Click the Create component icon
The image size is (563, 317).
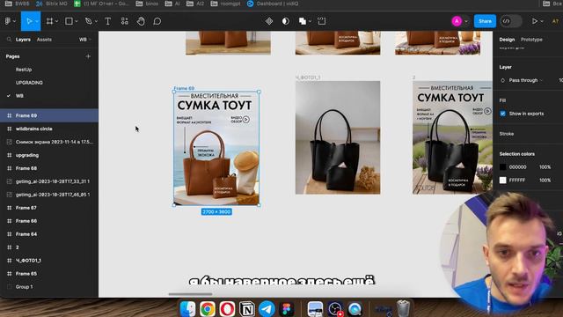[x=269, y=21]
